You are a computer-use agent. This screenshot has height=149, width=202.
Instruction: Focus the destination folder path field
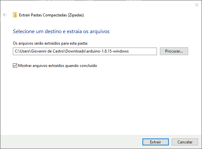[x=85, y=51]
